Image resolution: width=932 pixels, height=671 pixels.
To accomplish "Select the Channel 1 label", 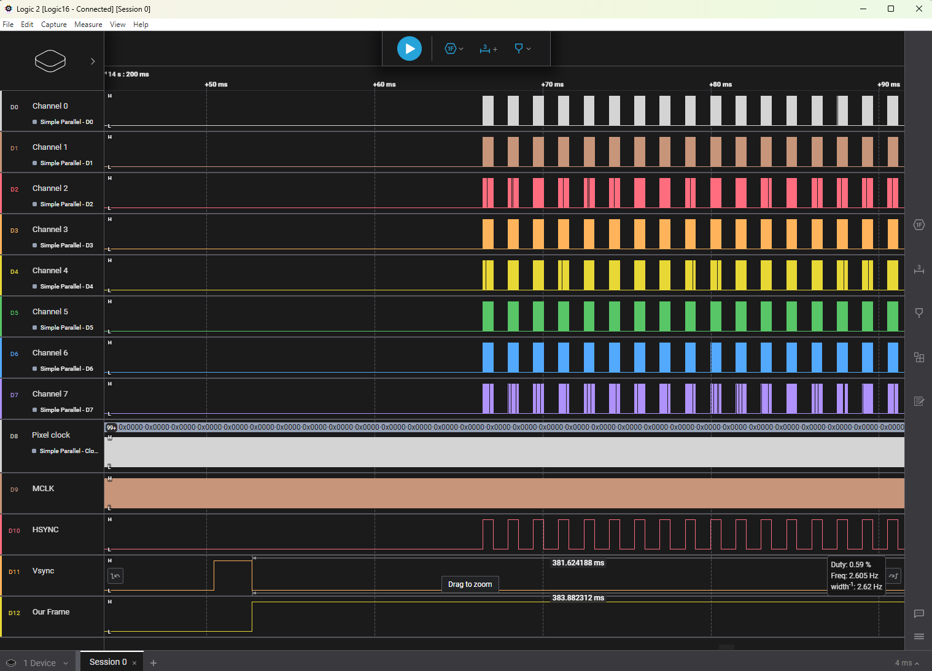I will (50, 147).
